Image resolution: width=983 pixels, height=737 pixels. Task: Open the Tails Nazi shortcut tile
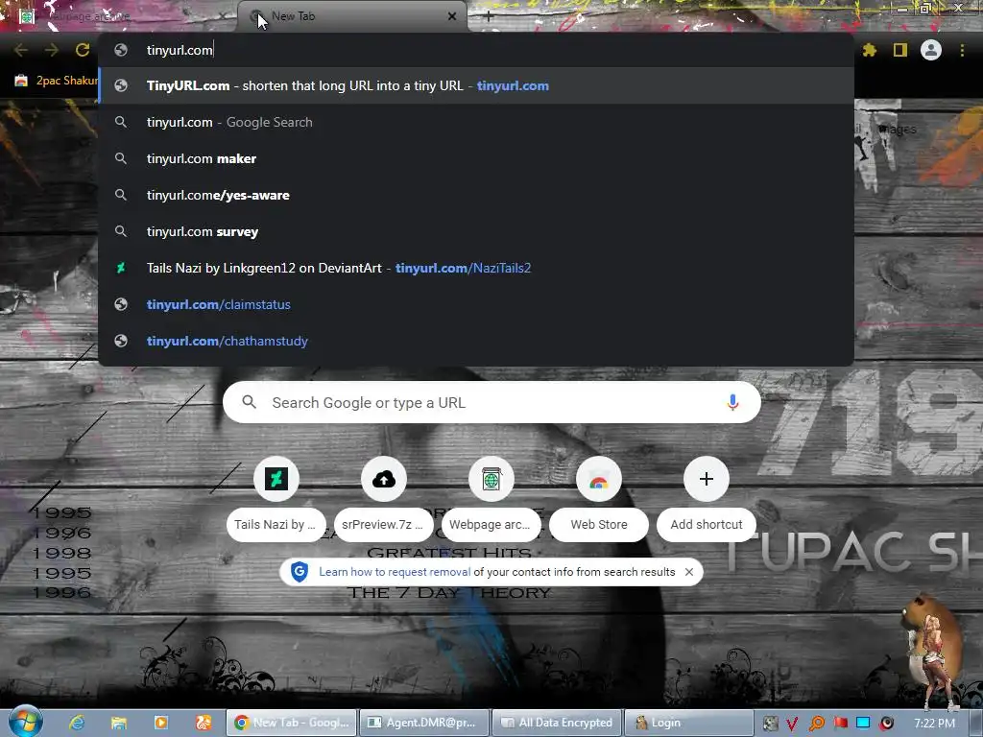point(276,500)
